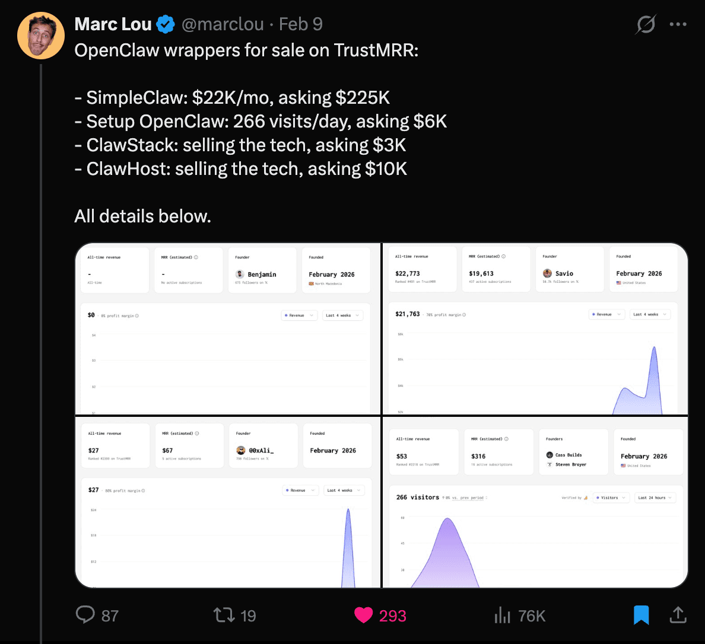Click Marc Lou's blue verified badge
This screenshot has height=644, width=705.
(166, 24)
